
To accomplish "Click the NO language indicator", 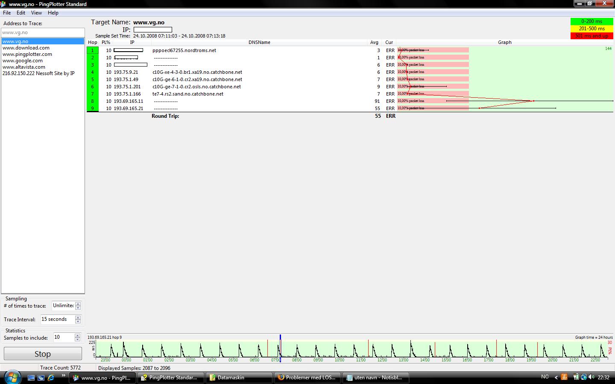I will (x=545, y=377).
